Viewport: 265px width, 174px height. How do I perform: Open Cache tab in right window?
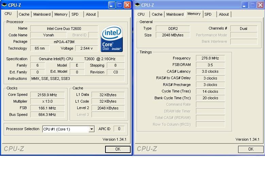coord(157,14)
